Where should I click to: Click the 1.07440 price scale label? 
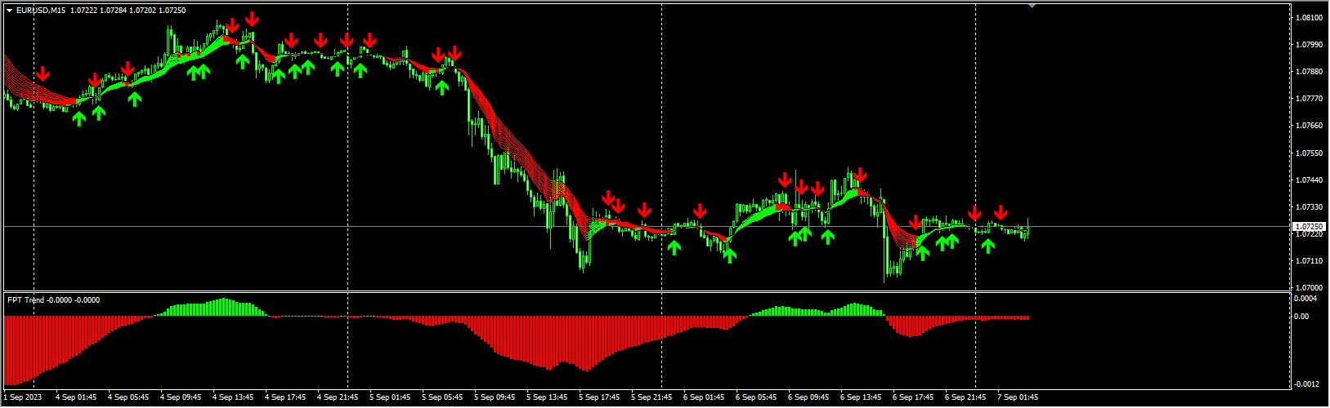pyautogui.click(x=1309, y=180)
